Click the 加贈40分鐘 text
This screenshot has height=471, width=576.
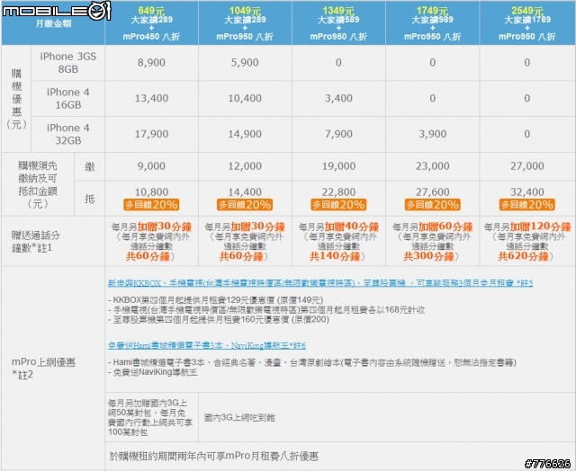coord(352,227)
